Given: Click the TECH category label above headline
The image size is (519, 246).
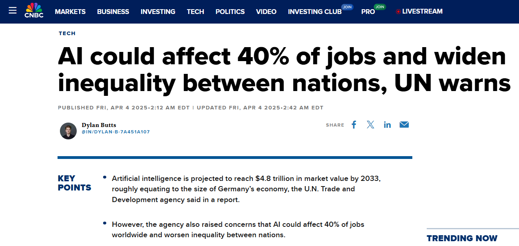Looking at the screenshot, I should point(67,33).
